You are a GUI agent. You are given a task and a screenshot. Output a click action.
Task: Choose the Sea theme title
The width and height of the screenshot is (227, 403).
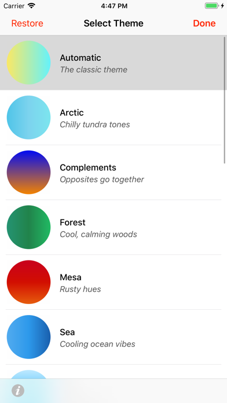click(67, 332)
